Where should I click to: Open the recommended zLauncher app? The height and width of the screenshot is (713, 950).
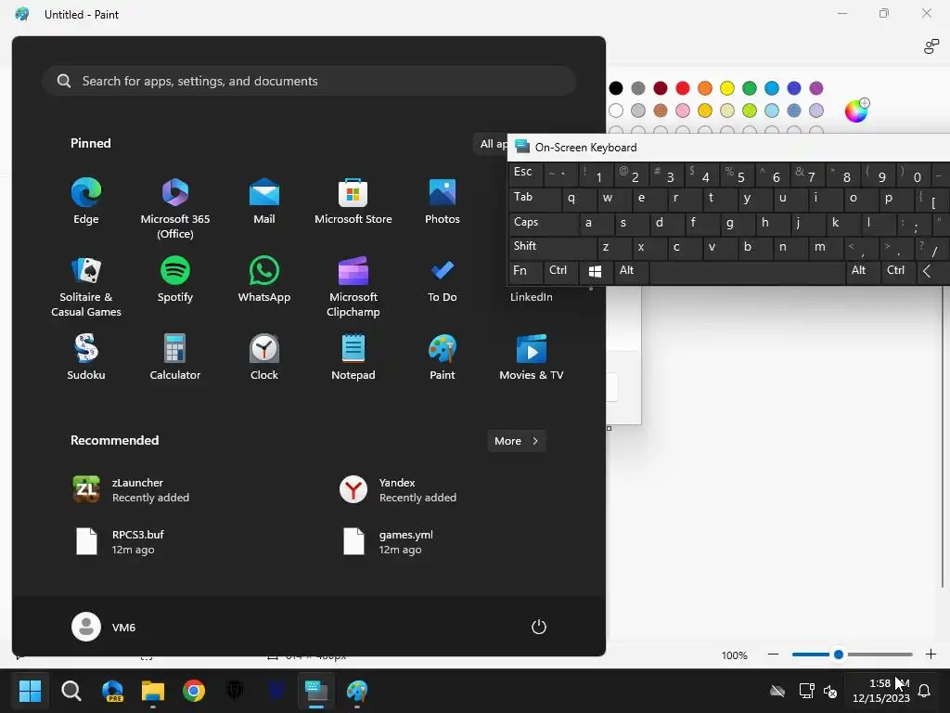point(130,490)
